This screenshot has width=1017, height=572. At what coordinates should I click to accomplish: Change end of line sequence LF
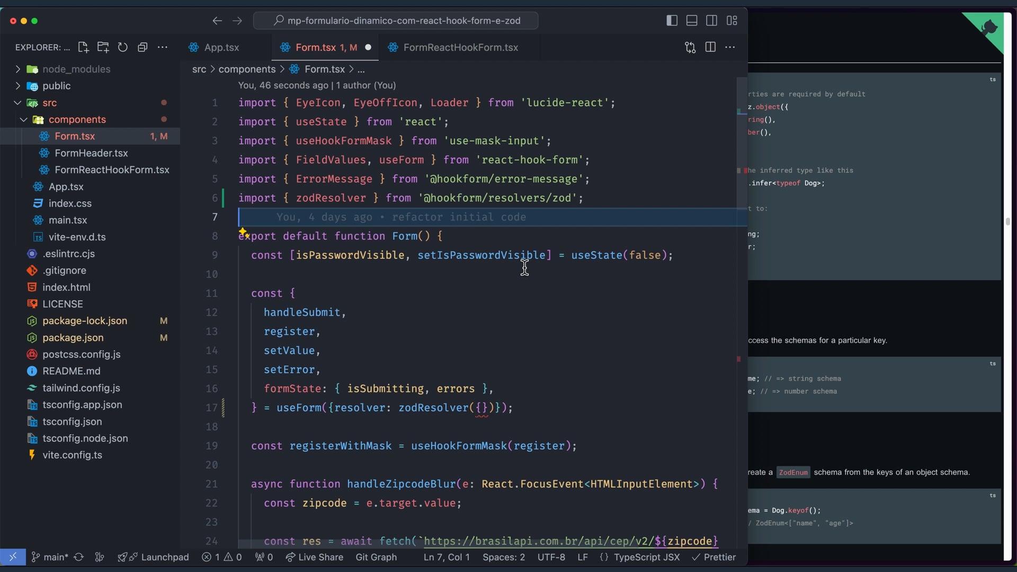(583, 557)
